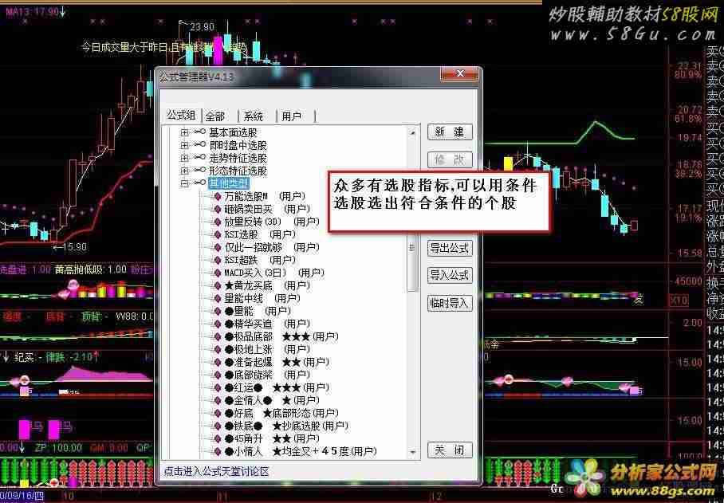Click the key icon beside 基本面选股 group
This screenshot has width=724, height=503.
199,132
